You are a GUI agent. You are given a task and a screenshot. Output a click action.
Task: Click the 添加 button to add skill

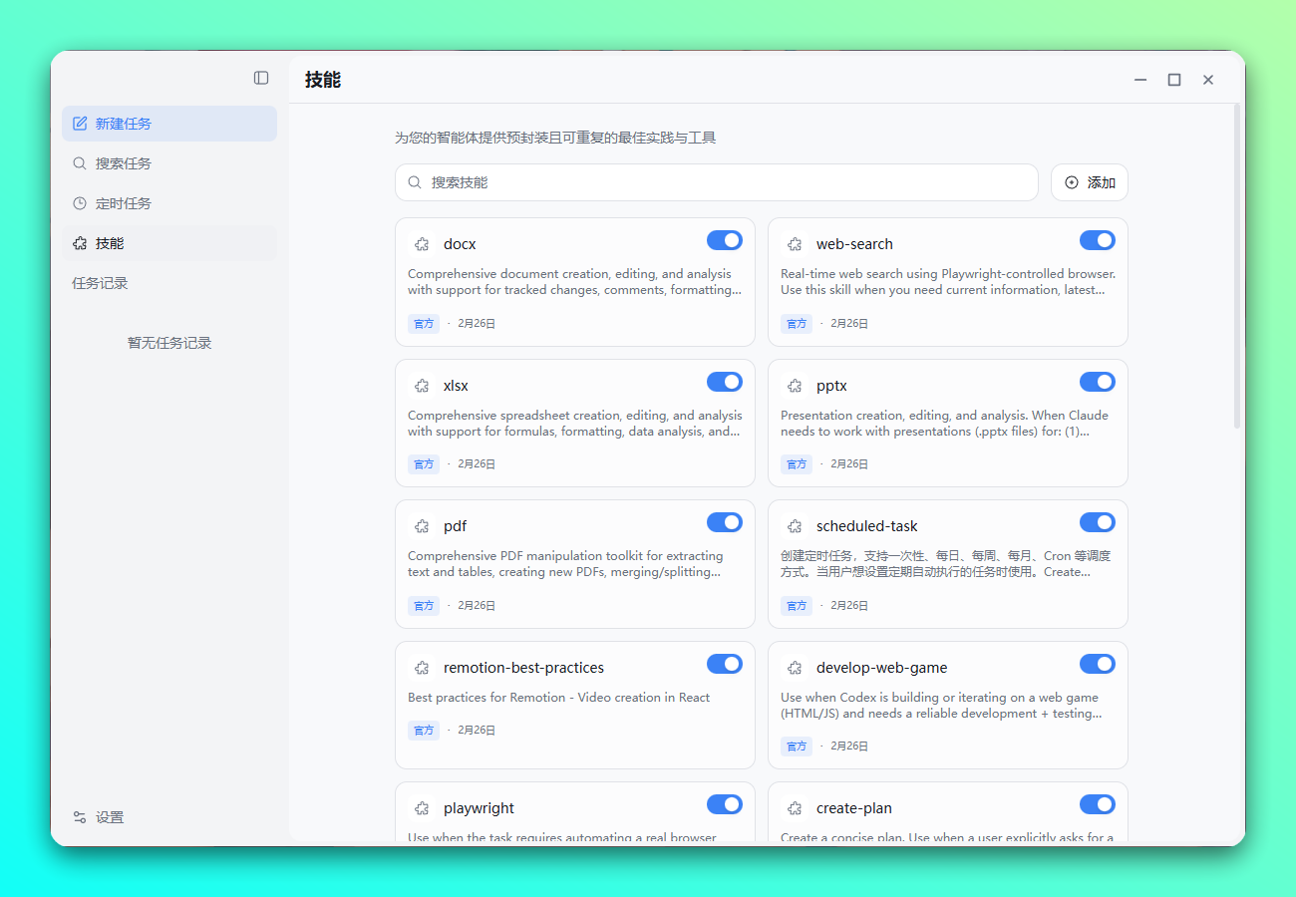(1090, 182)
